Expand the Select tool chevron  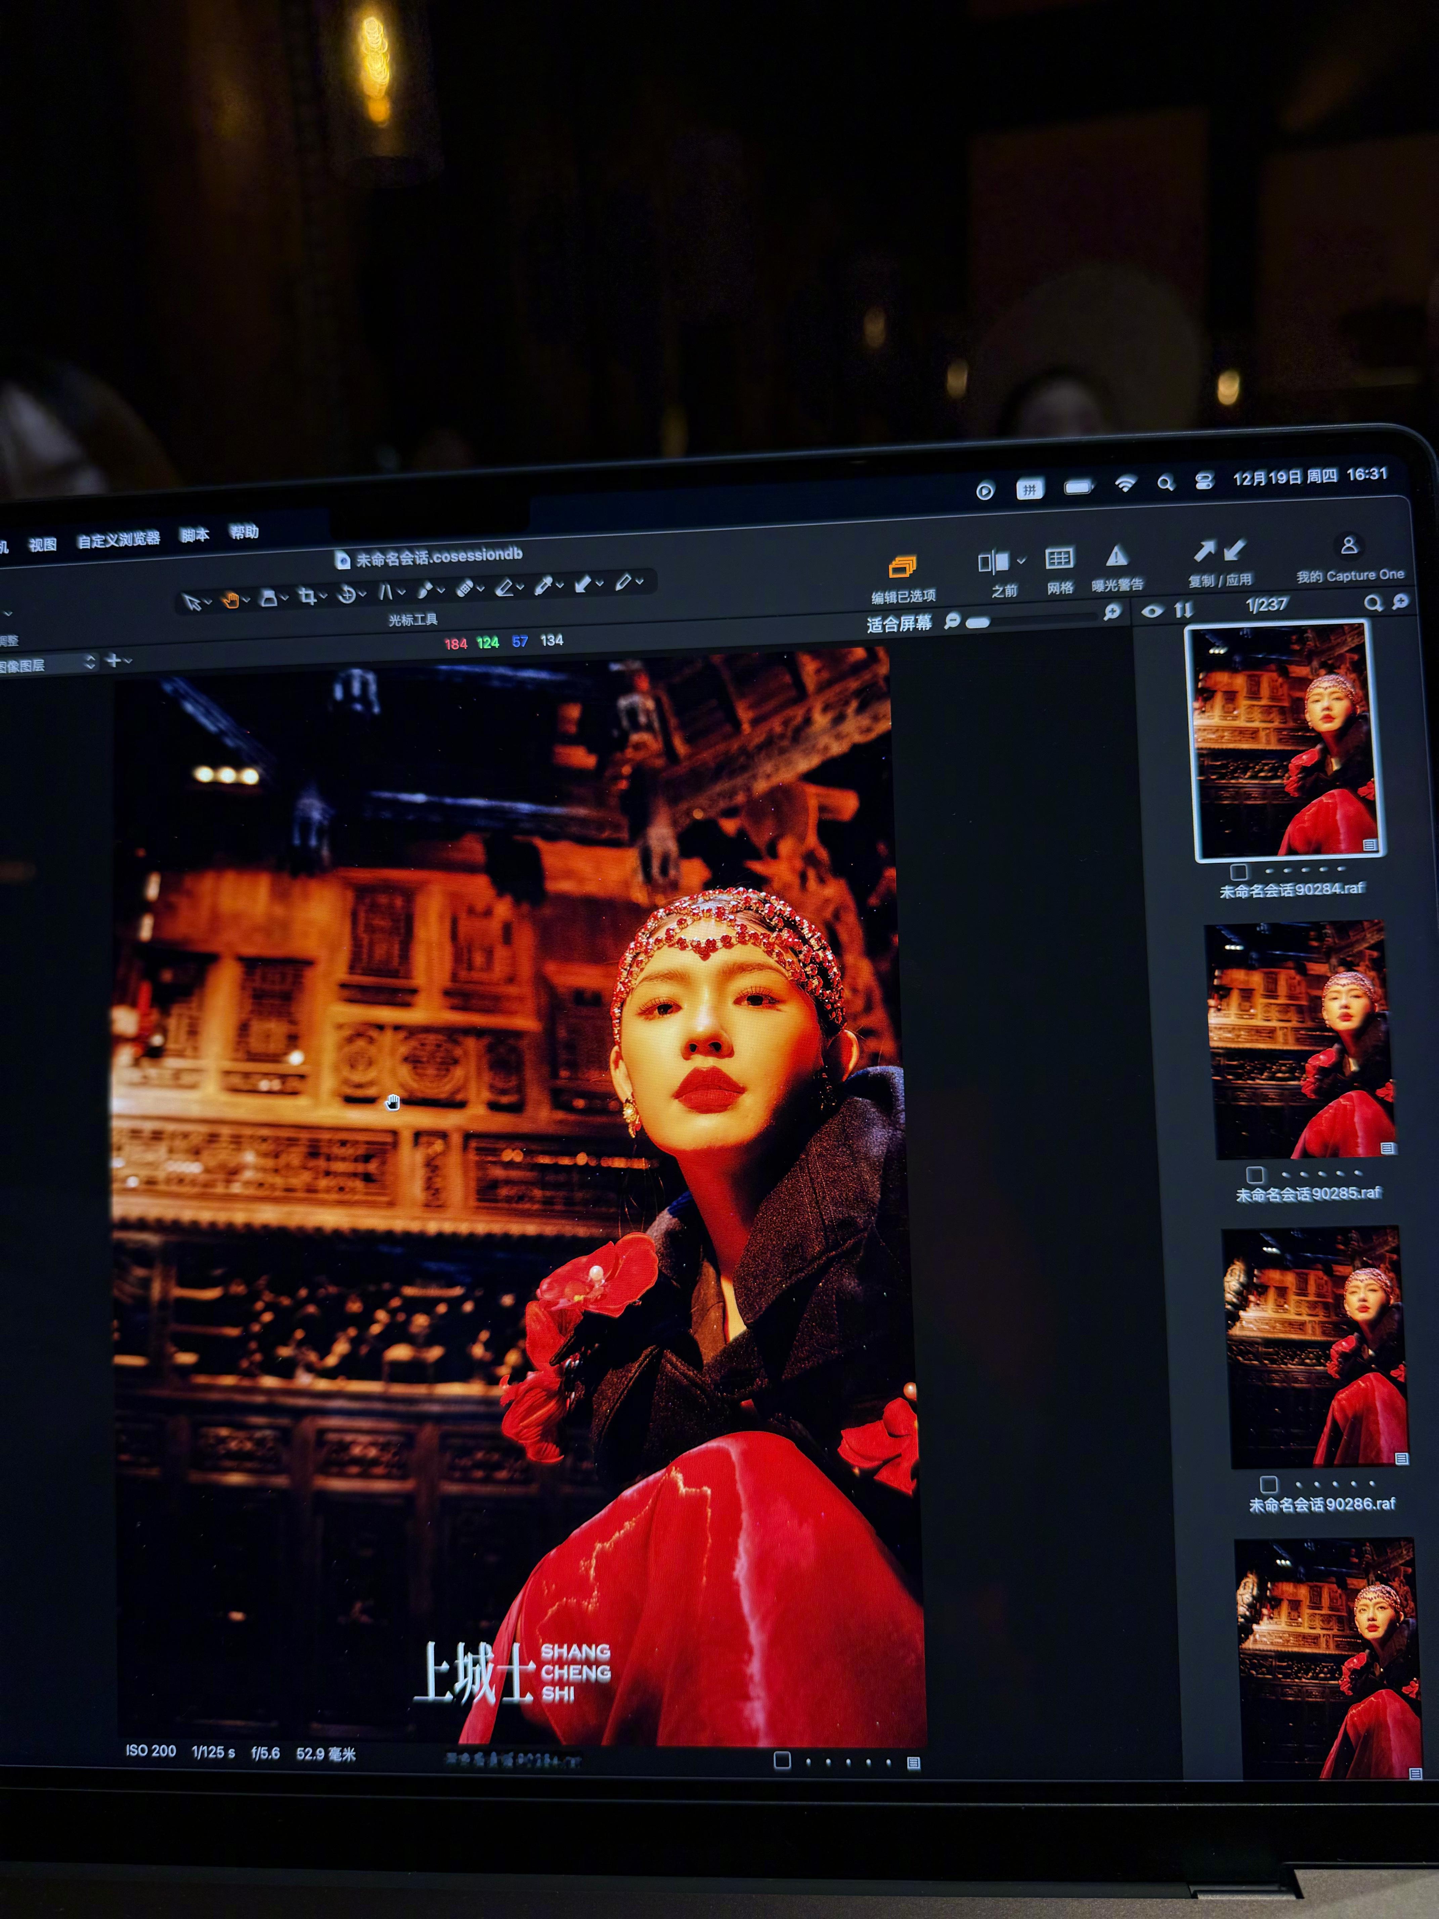208,601
